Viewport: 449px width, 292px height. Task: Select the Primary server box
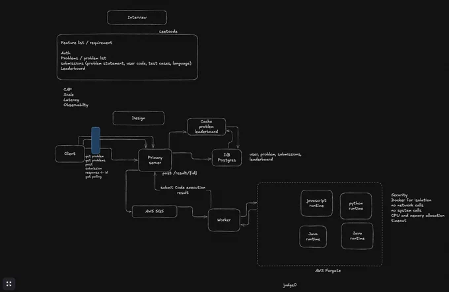click(x=155, y=160)
